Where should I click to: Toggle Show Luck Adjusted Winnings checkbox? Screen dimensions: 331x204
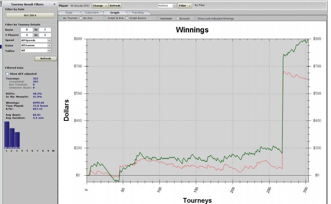[x=196, y=18]
